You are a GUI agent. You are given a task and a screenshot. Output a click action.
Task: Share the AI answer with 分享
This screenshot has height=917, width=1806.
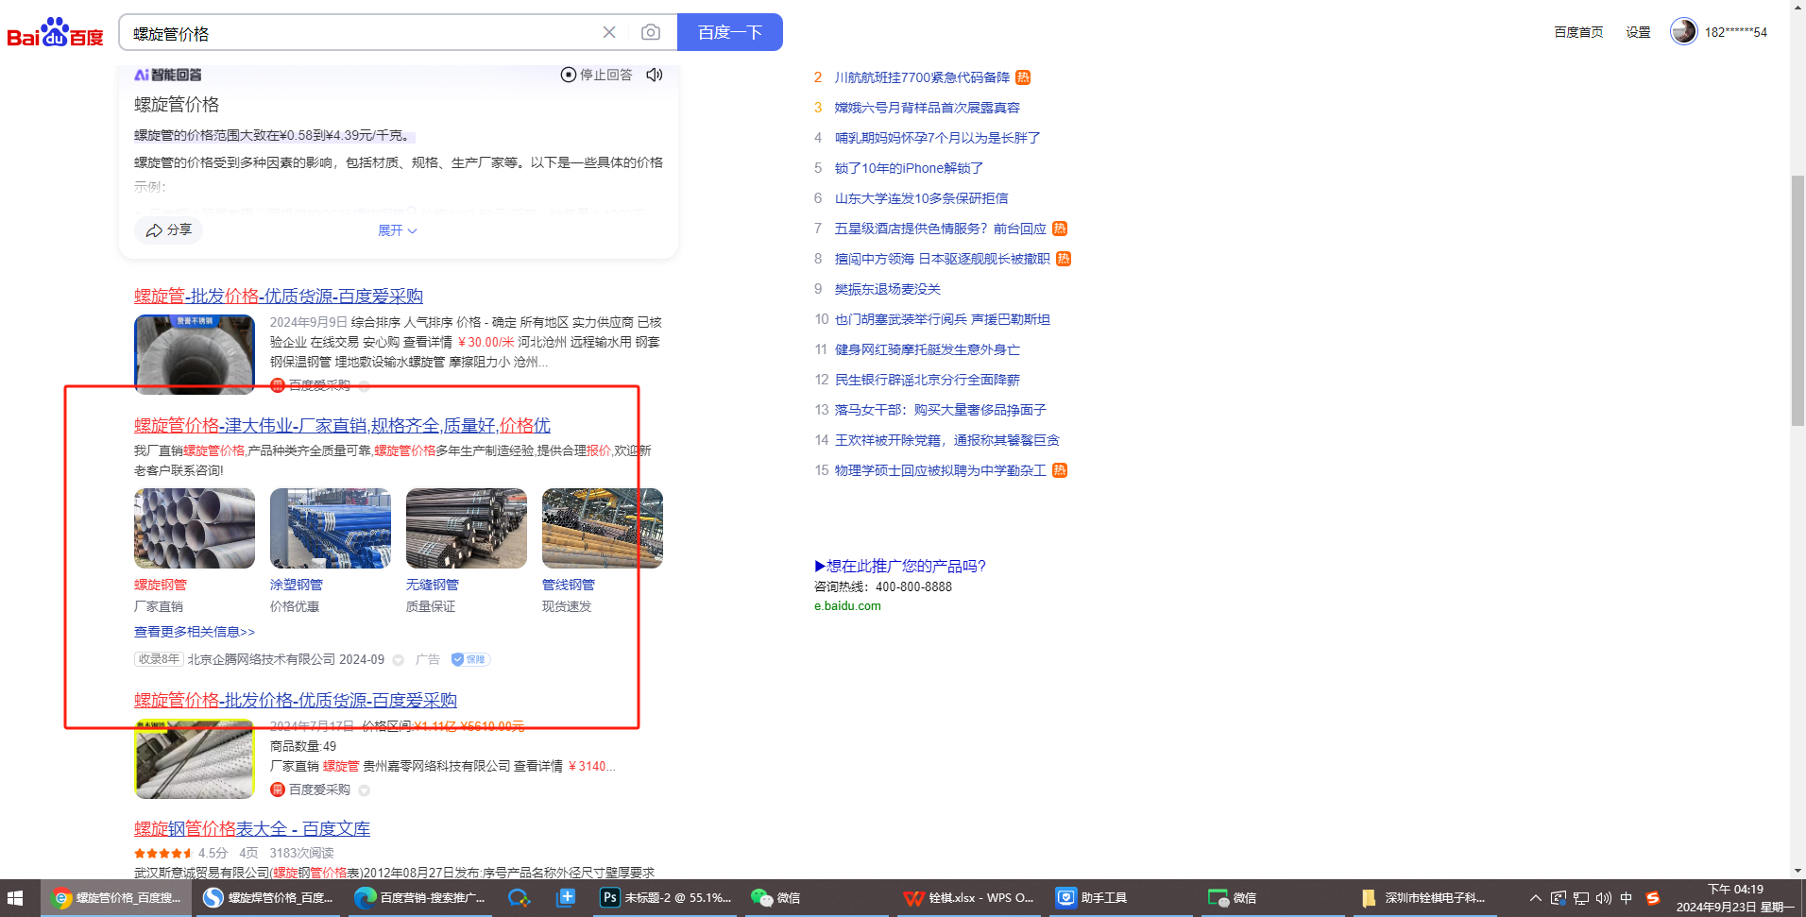169,230
